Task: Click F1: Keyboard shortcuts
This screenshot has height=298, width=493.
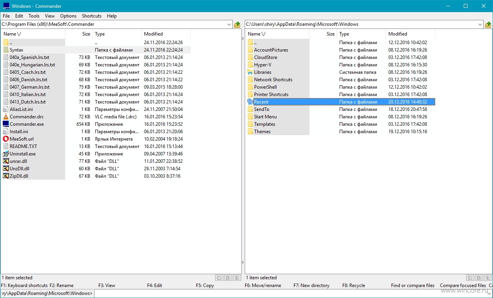Action: pyautogui.click(x=24, y=286)
